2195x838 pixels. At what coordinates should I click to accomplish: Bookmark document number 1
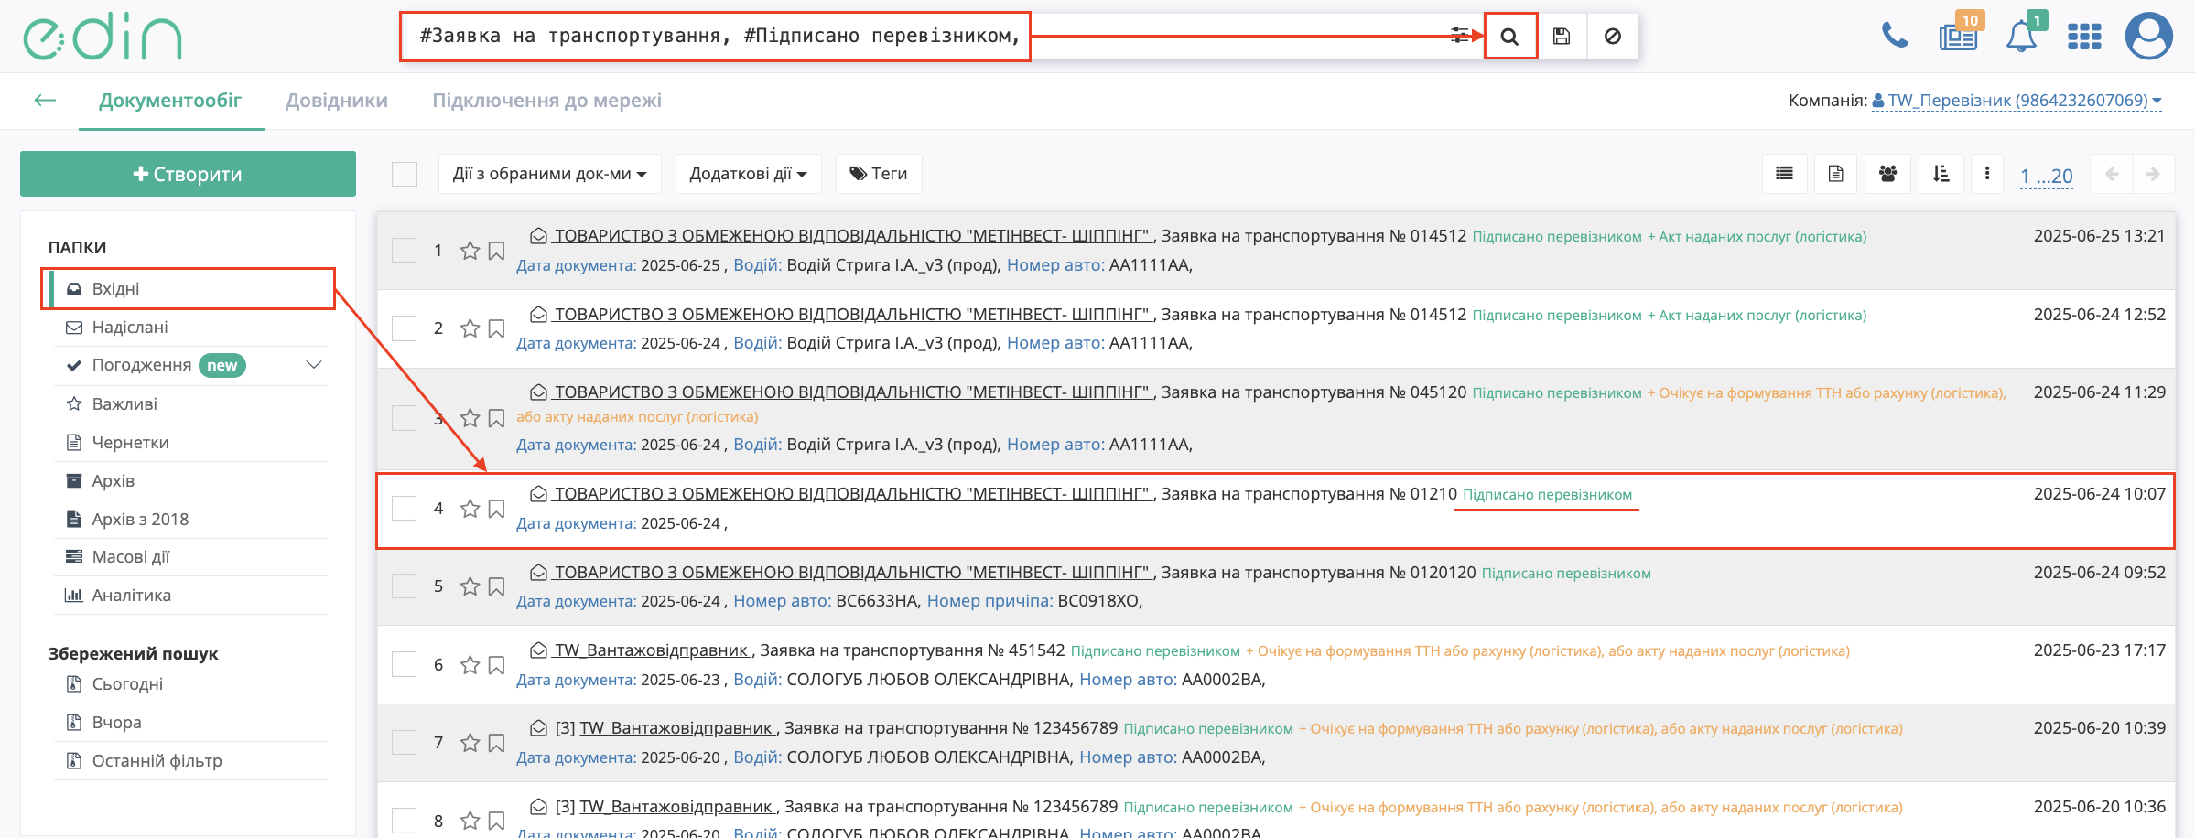(497, 251)
